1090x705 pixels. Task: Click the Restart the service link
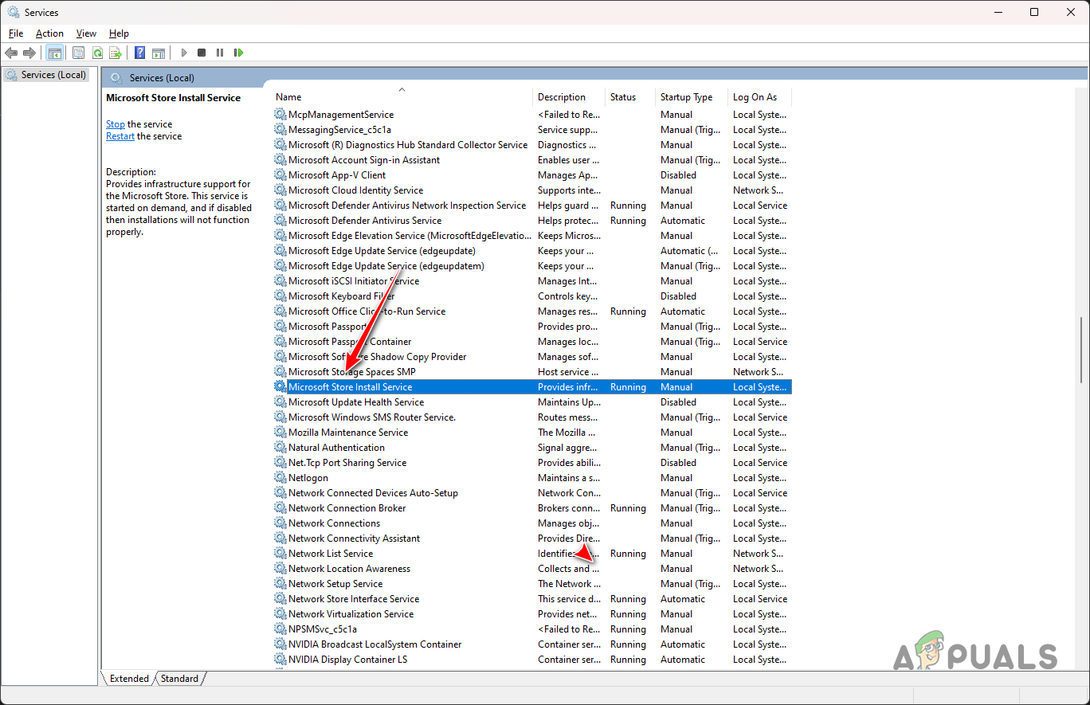(120, 135)
